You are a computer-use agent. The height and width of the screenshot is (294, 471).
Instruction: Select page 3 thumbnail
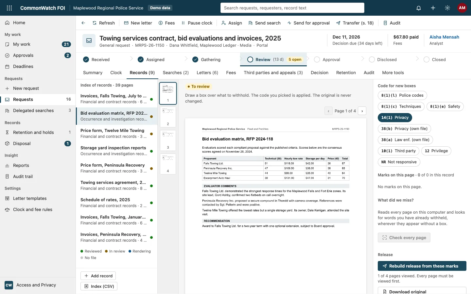(x=168, y=140)
